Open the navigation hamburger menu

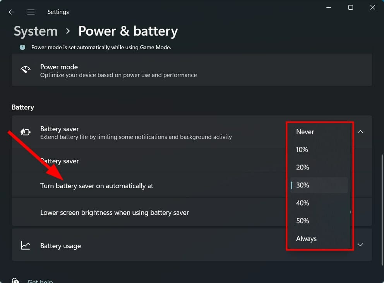pos(31,12)
